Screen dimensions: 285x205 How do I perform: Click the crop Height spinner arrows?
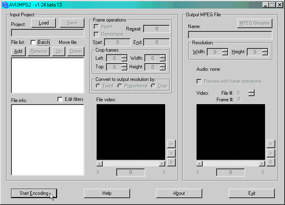tap(163, 67)
